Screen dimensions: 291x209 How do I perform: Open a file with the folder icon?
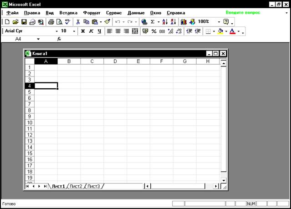(15, 22)
